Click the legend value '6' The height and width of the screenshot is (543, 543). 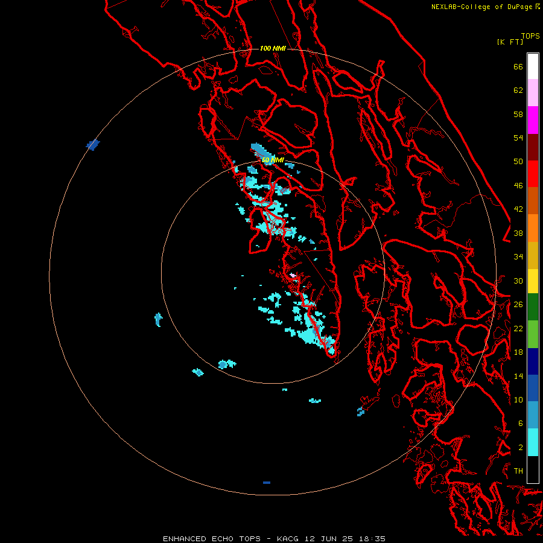[x=521, y=424]
